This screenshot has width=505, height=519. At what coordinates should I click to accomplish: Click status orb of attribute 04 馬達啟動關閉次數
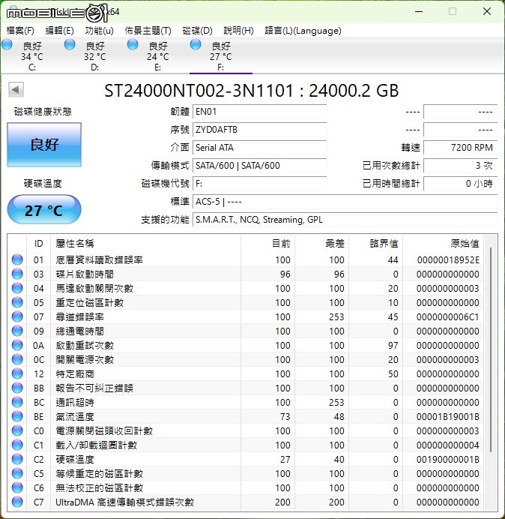point(17,288)
